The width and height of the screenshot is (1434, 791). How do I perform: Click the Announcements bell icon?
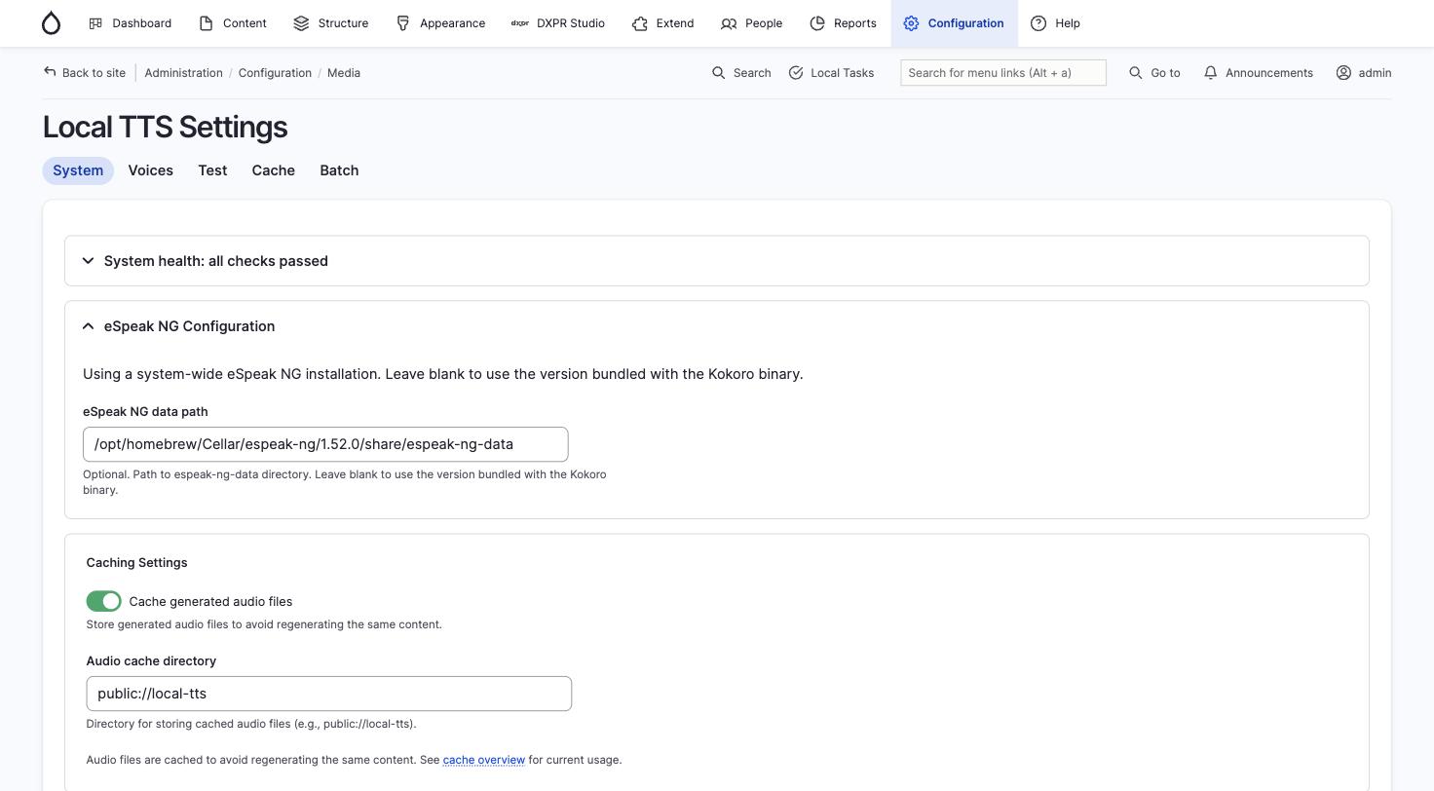tap(1210, 73)
